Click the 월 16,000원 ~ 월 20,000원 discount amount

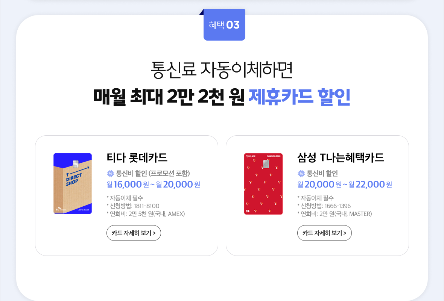pyautogui.click(x=153, y=185)
